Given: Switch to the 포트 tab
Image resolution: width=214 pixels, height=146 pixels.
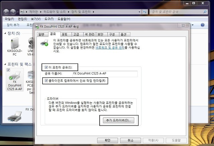Looking at the screenshot, I should click(66, 35).
